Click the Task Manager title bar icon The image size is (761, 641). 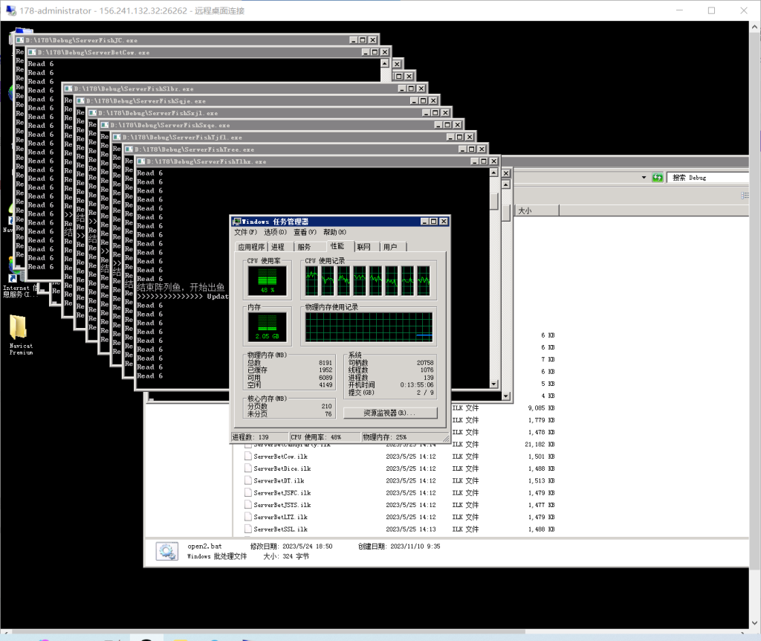tap(237, 222)
